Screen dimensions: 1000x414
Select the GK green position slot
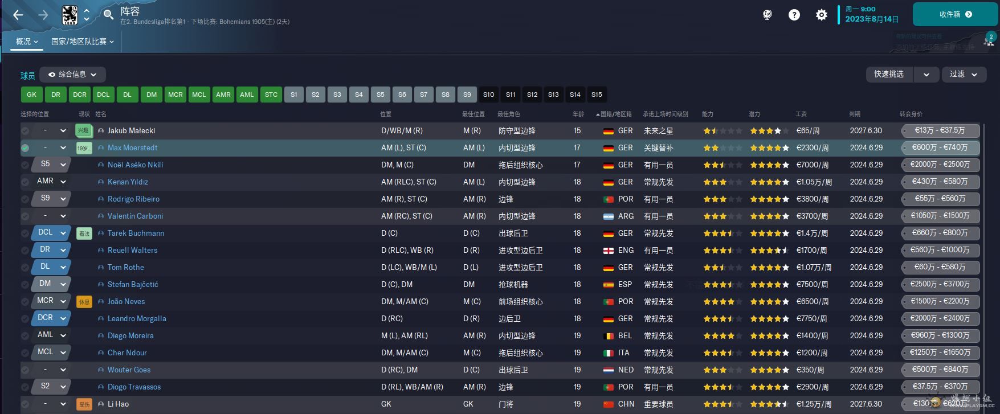coord(31,95)
